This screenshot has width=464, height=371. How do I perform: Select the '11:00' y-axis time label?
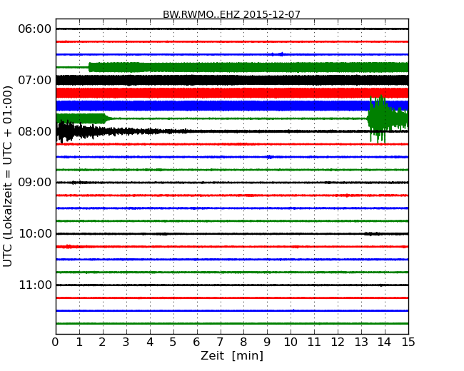click(x=35, y=285)
